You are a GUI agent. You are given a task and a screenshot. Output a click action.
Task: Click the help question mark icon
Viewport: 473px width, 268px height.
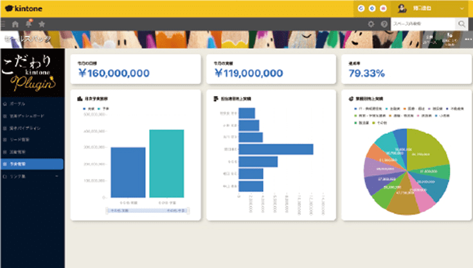click(x=384, y=24)
